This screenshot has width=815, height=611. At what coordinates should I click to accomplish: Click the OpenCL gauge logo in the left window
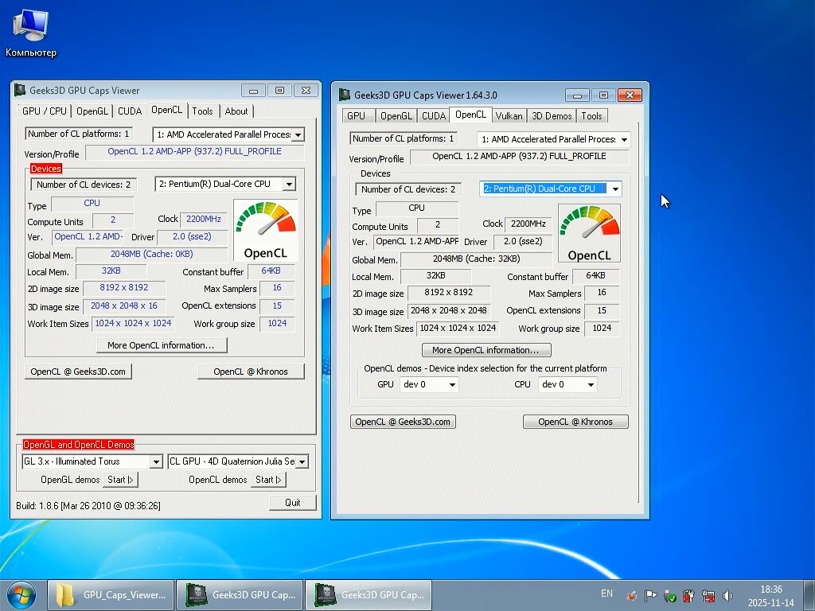coord(265,230)
